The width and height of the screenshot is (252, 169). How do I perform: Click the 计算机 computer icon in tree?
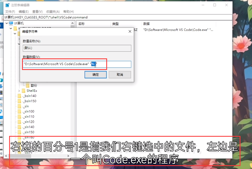11,23
